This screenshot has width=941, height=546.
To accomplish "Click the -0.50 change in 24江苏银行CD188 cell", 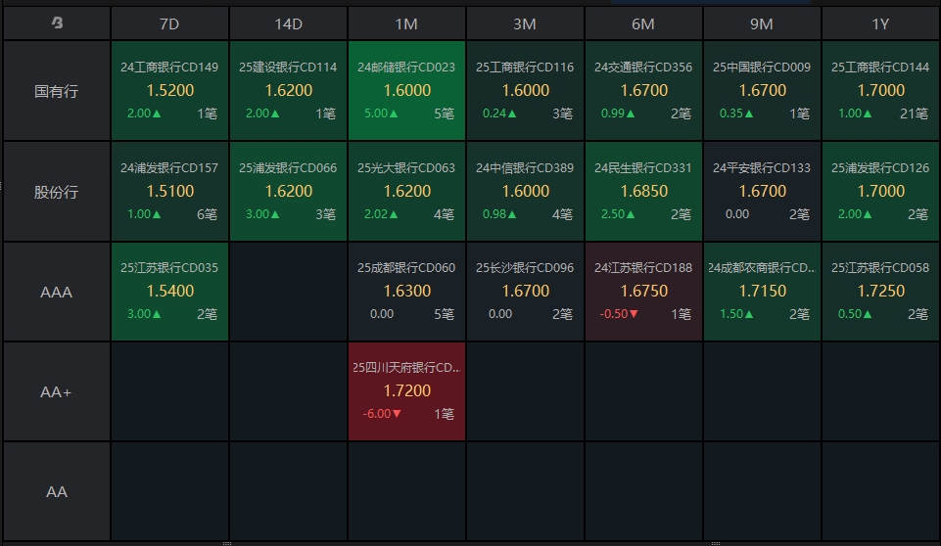I will (619, 314).
